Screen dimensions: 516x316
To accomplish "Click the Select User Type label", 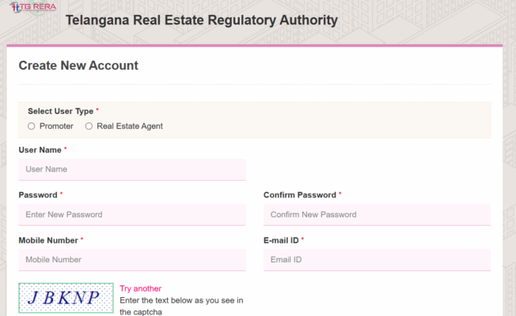I will coord(60,111).
